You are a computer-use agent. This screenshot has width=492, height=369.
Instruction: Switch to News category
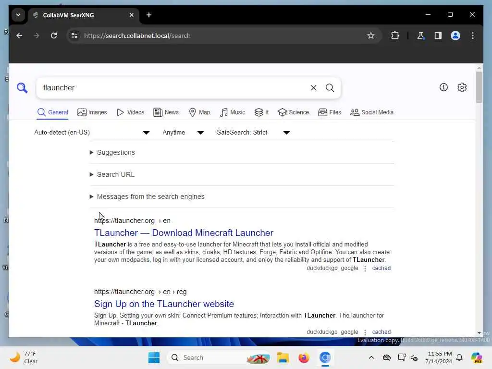click(166, 112)
